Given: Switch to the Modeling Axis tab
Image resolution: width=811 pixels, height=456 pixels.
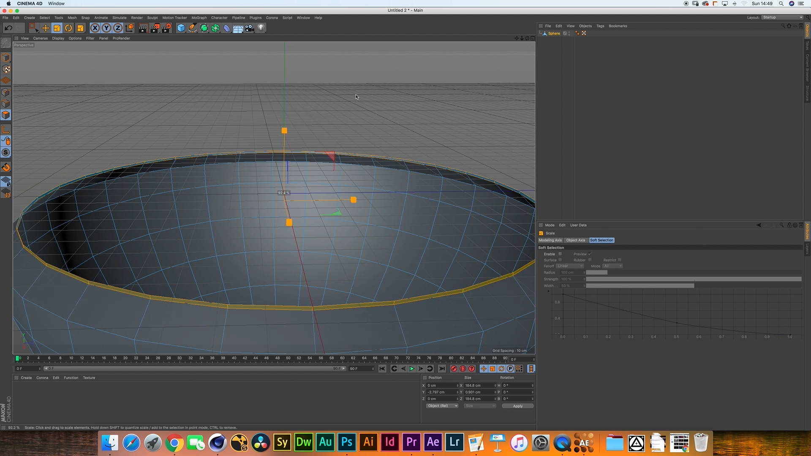Looking at the screenshot, I should (550, 240).
